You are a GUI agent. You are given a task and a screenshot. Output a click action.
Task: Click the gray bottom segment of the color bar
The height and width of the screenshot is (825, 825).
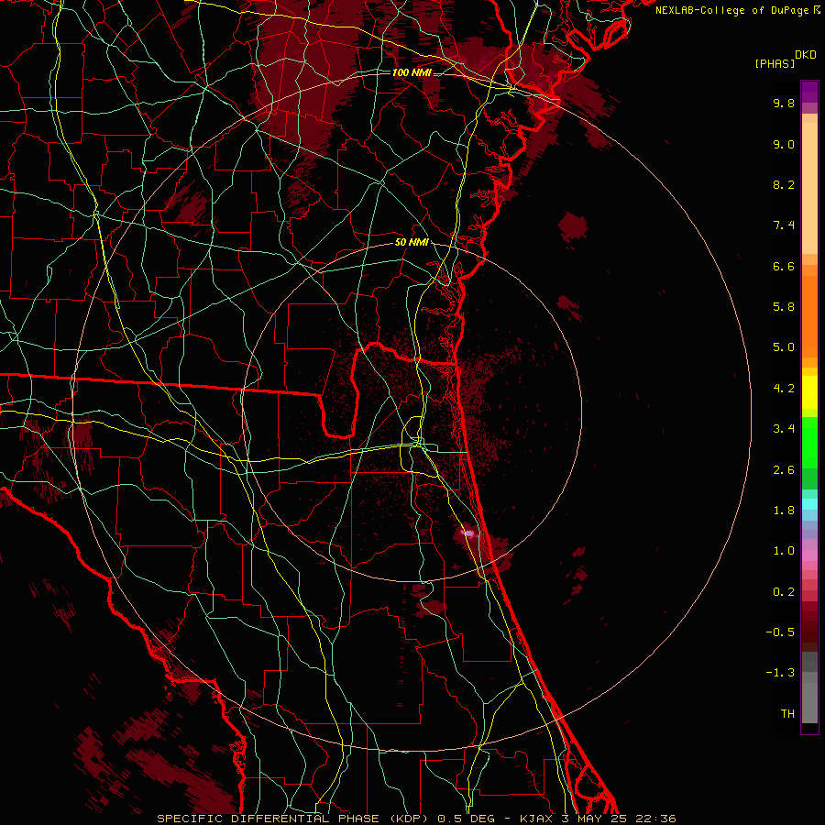tap(809, 702)
